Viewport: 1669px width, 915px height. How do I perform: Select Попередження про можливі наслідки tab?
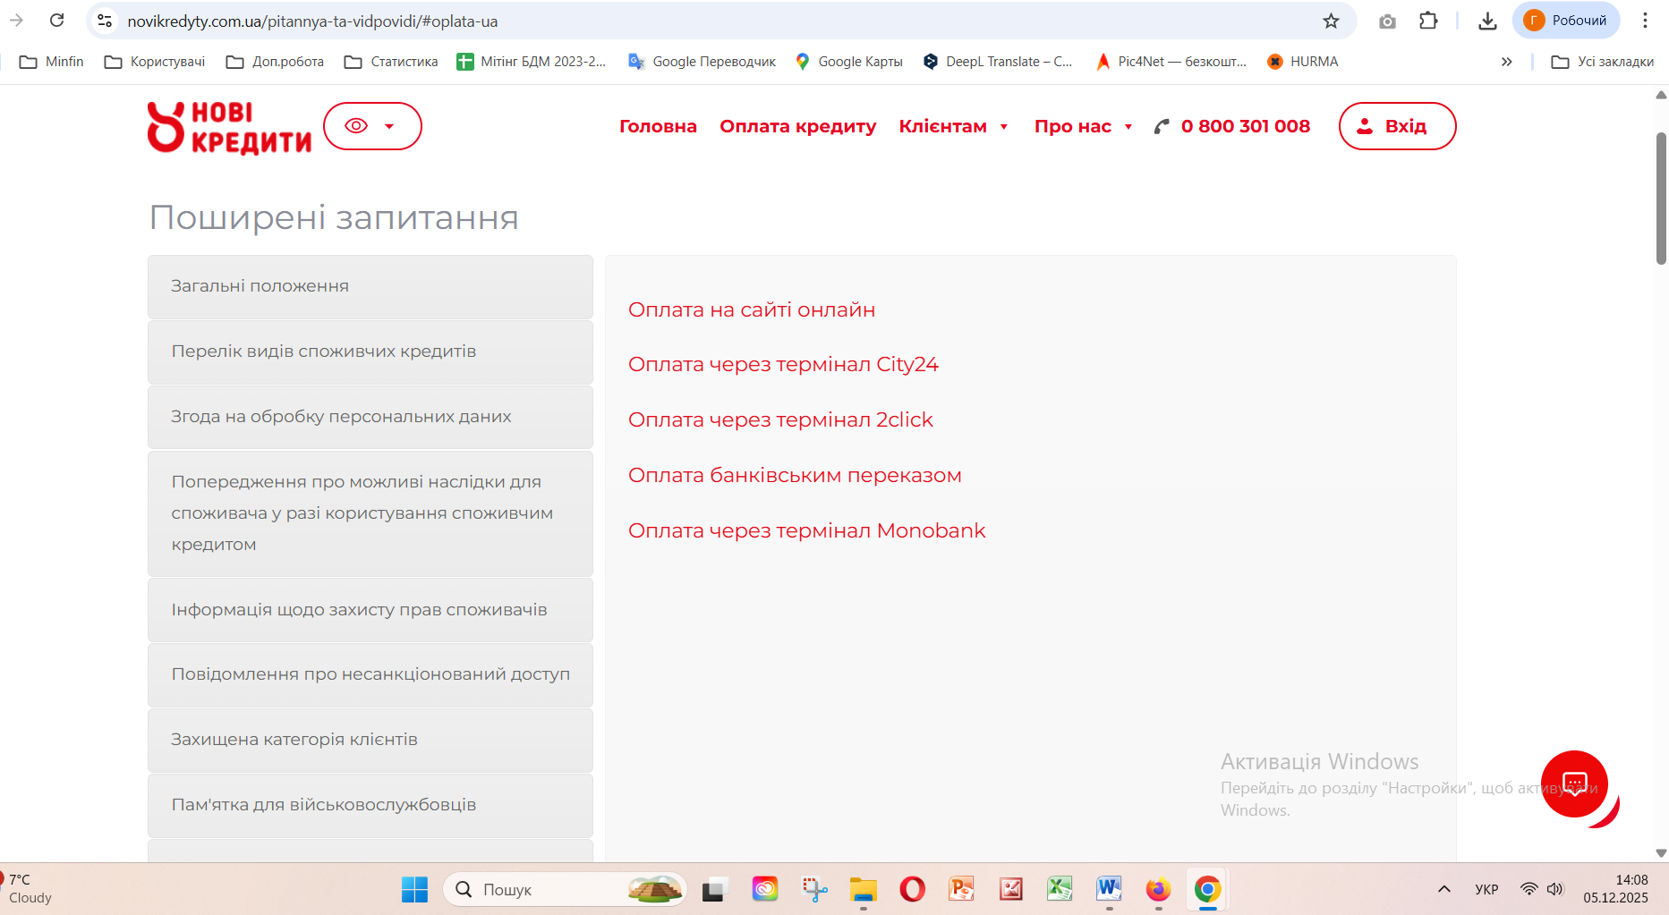[370, 513]
